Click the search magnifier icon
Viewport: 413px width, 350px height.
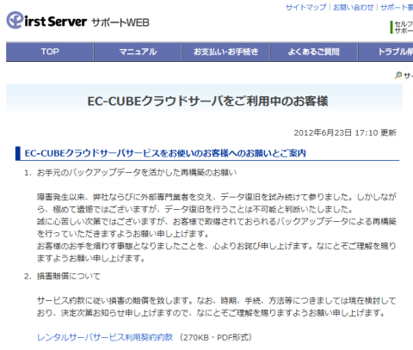(x=398, y=76)
